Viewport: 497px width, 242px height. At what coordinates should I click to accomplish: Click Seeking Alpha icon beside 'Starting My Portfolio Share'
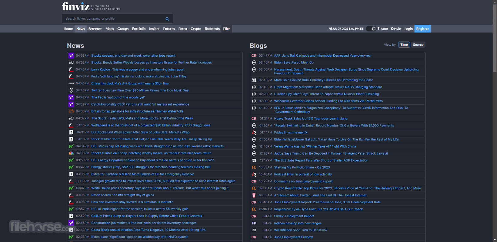[x=254, y=167]
